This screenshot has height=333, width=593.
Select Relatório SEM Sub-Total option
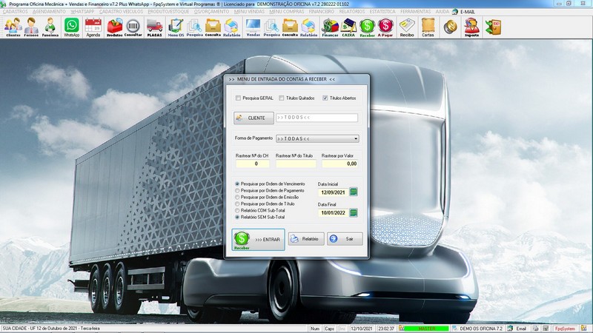(x=237, y=217)
